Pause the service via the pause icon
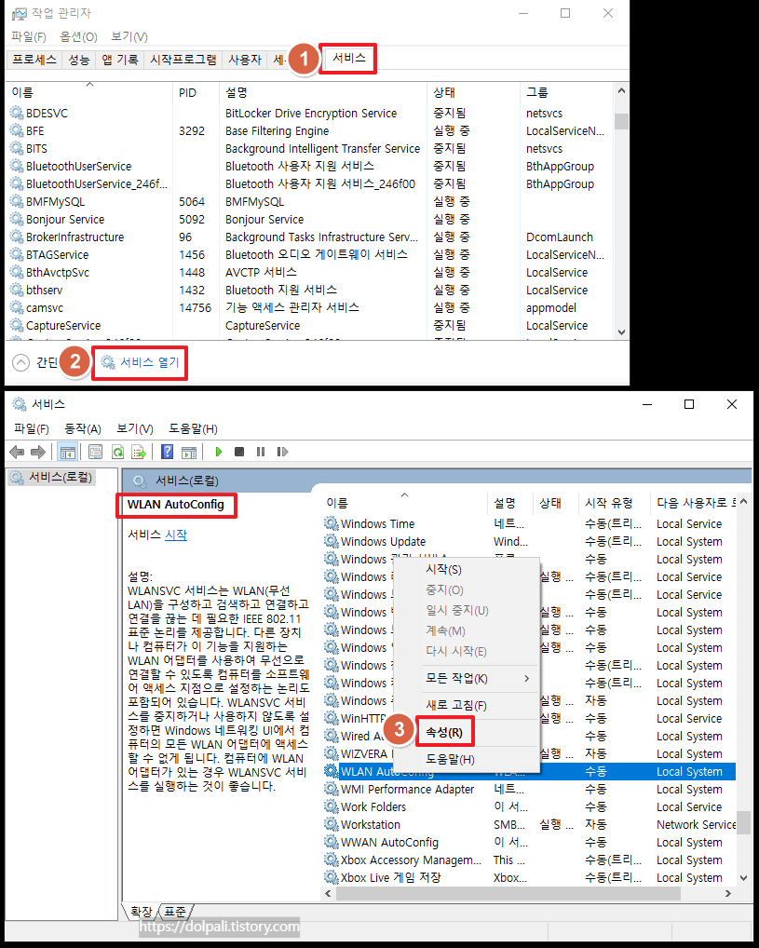759x948 pixels. (262, 452)
